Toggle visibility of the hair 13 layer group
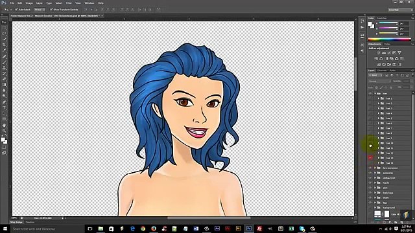Image resolution: width=415 pixels, height=233 pixels. pos(370,158)
